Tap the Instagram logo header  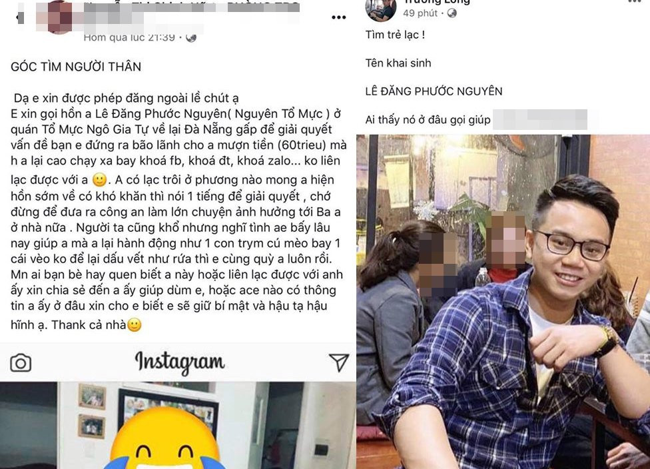tap(180, 362)
